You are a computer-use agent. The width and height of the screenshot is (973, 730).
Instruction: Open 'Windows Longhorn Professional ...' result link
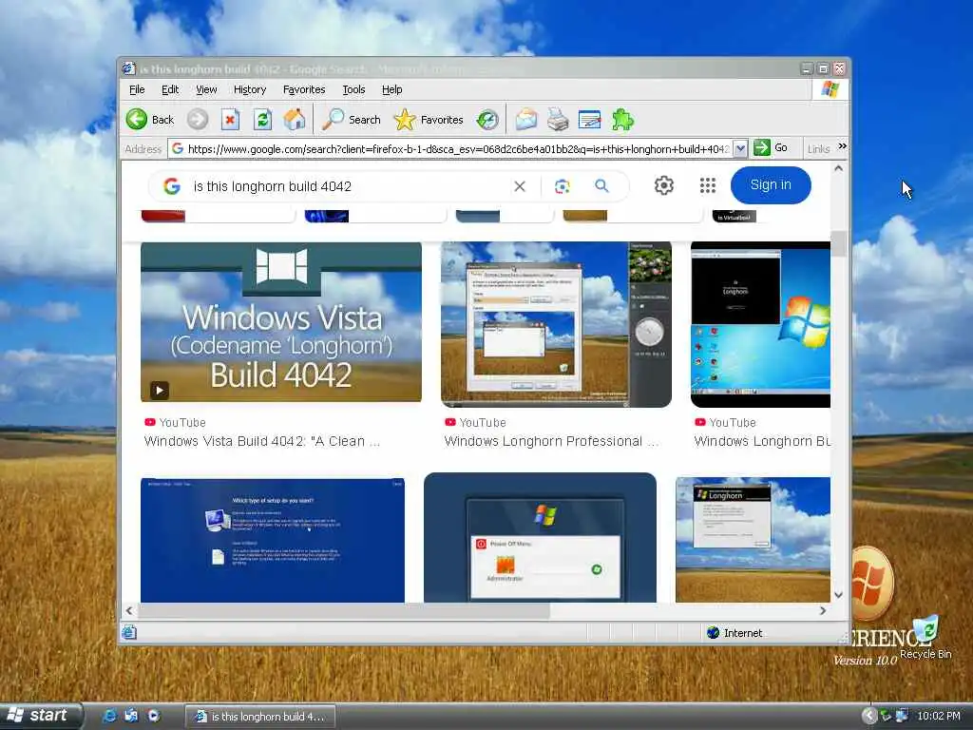(x=552, y=441)
